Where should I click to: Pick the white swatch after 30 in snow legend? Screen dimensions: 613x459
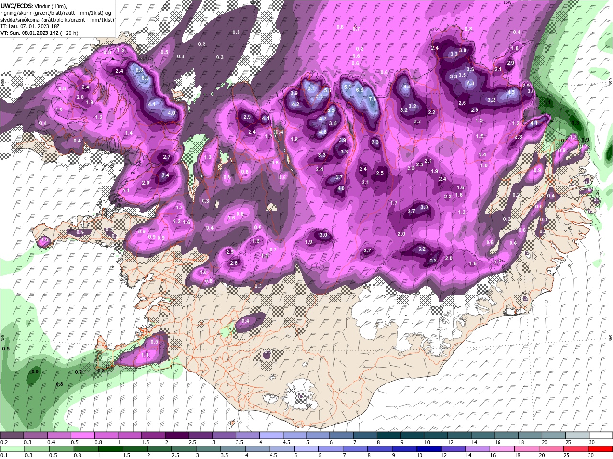click(601, 436)
